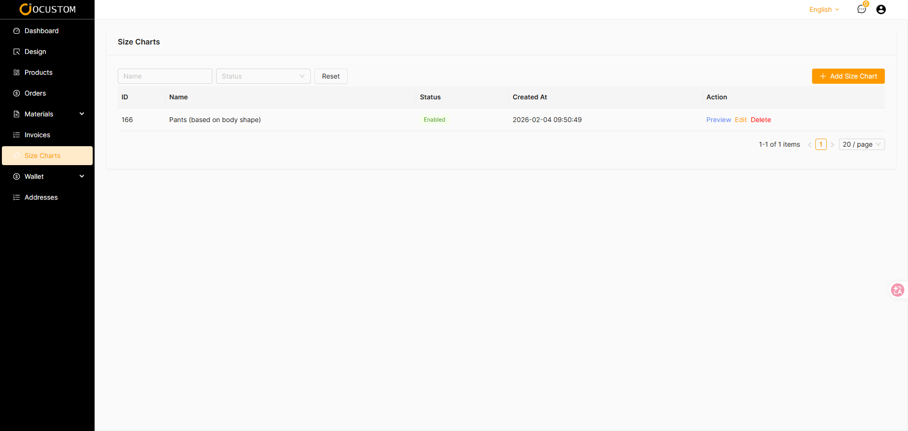Click the Orders dollar icon
The height and width of the screenshot is (431, 908).
tap(17, 93)
